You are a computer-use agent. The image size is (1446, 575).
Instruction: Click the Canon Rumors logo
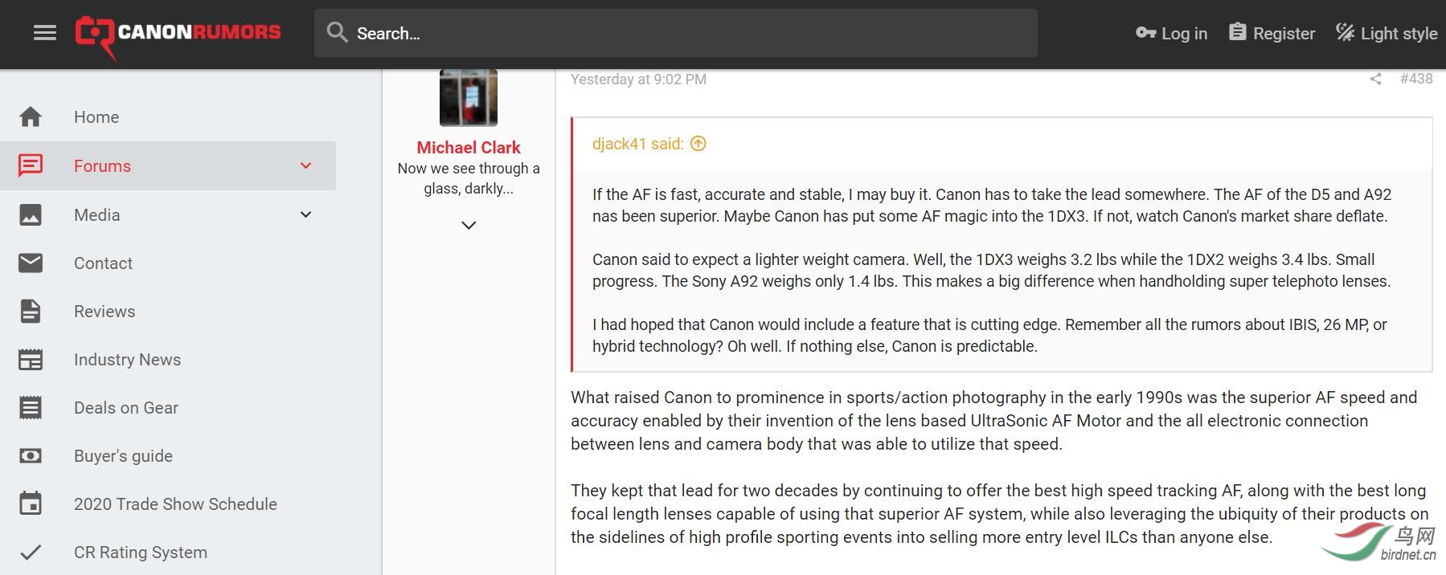tap(178, 34)
